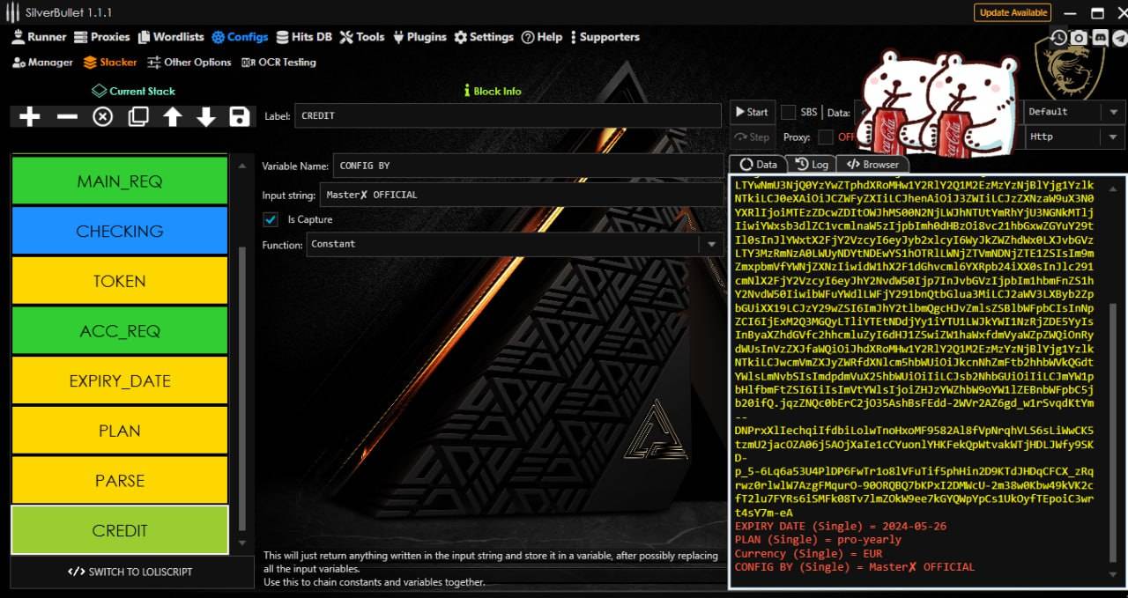Switch to the Data tab
The height and width of the screenshot is (598, 1128).
pyautogui.click(x=758, y=165)
